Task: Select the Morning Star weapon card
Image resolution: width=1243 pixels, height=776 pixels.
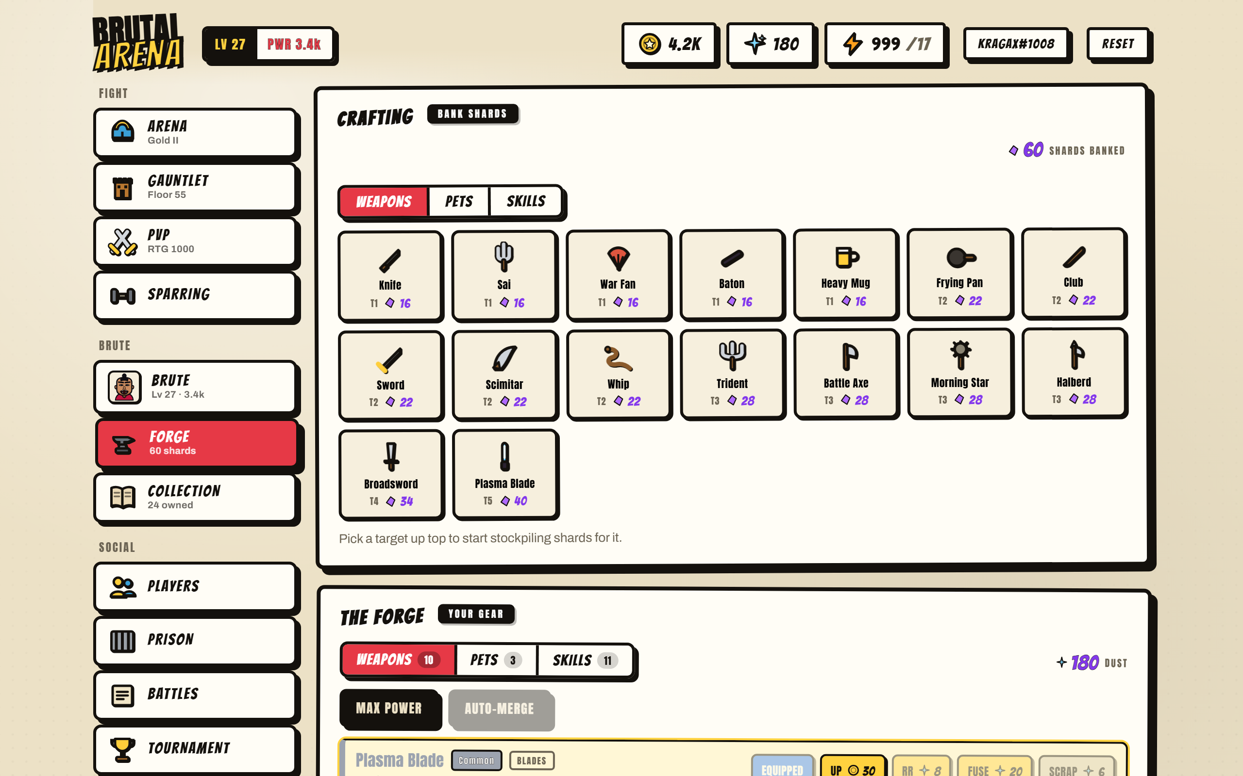Action: 960,372
